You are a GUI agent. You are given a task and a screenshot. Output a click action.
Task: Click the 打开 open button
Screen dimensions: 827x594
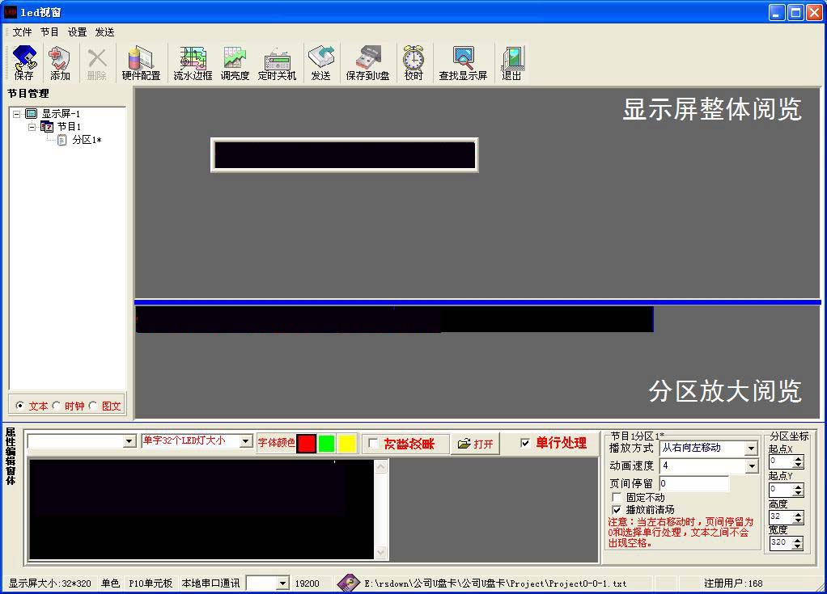(475, 444)
